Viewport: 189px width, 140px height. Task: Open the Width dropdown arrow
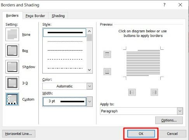pyautogui.click(x=90, y=101)
